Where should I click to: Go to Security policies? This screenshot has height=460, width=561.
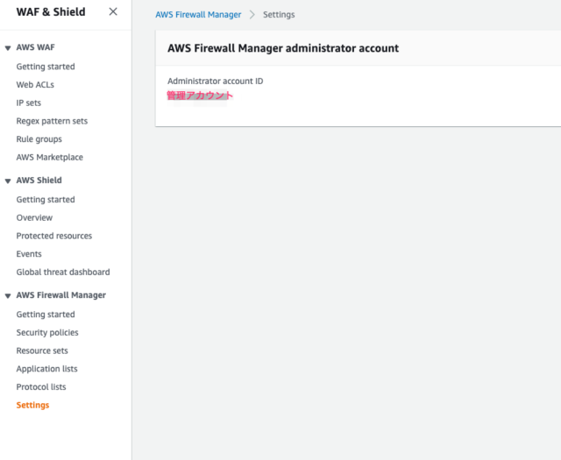coord(47,333)
